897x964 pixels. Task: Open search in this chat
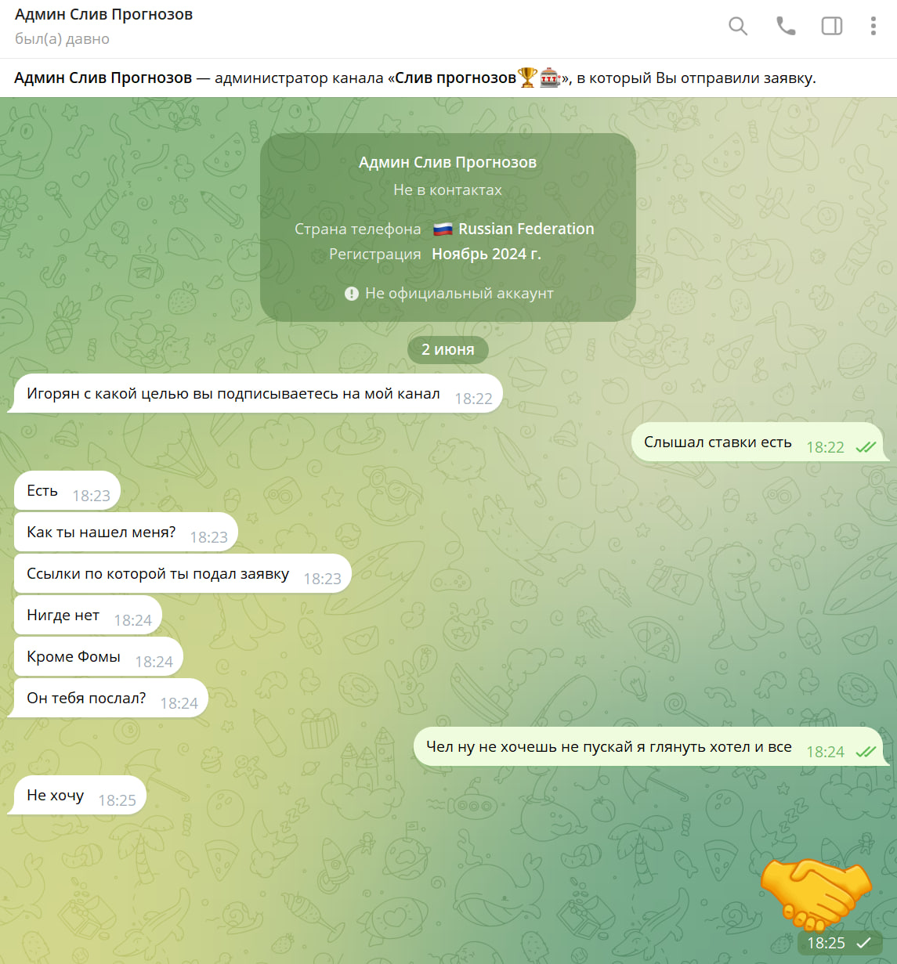738,26
